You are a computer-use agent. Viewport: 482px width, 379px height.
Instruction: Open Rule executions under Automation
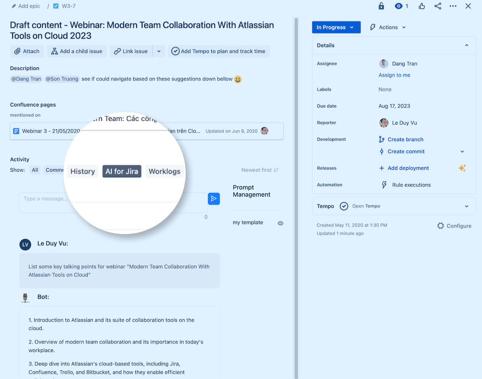tap(411, 185)
